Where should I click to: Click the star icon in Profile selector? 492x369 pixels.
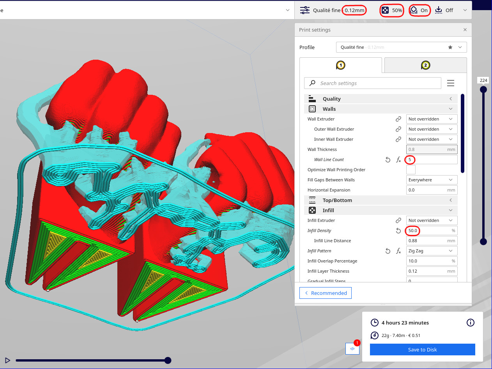(450, 47)
